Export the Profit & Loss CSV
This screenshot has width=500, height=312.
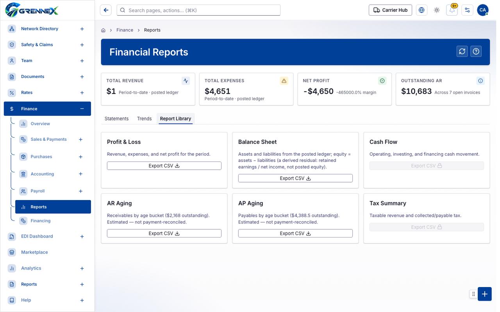click(164, 166)
